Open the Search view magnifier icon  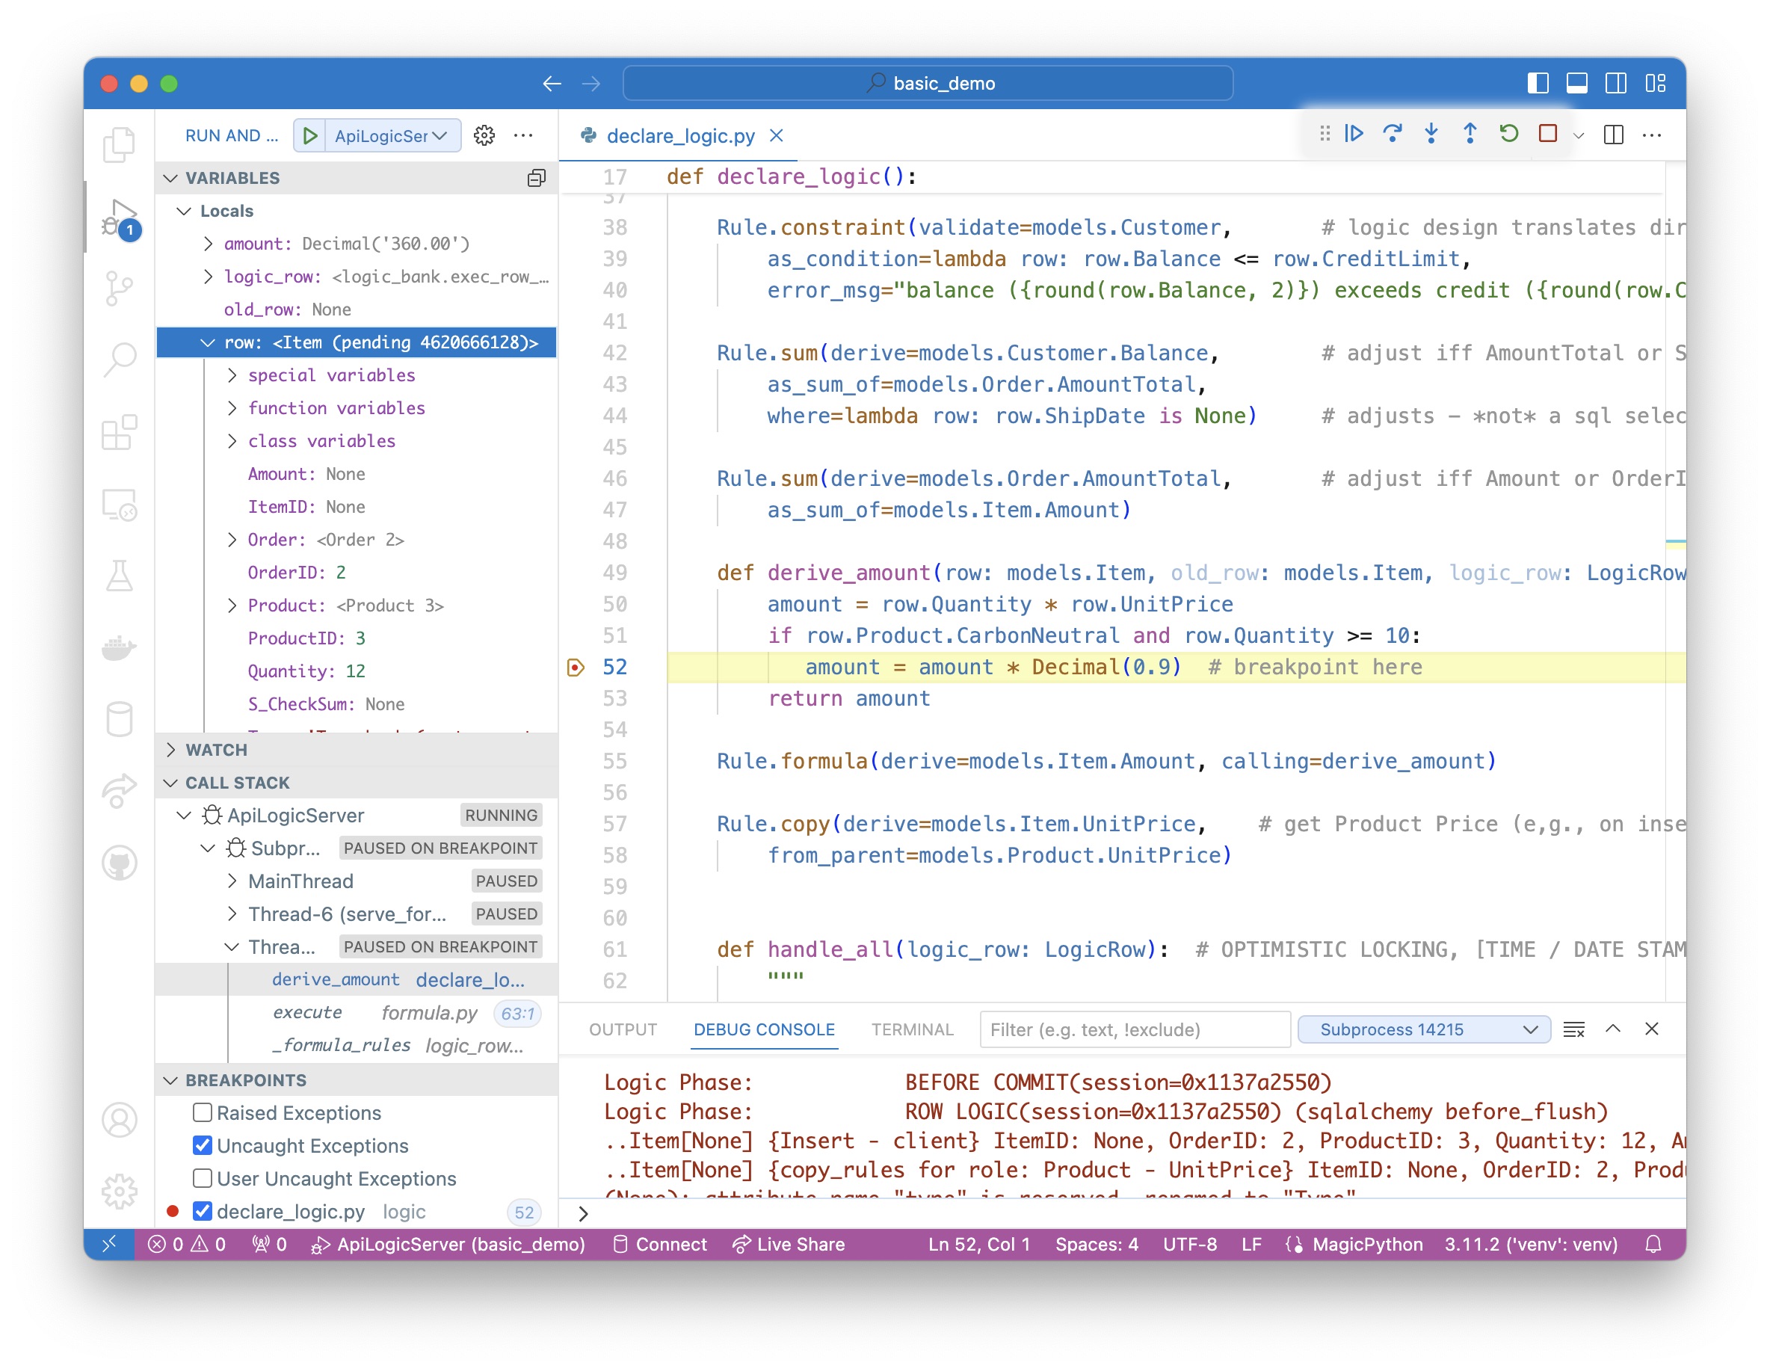pyautogui.click(x=119, y=359)
